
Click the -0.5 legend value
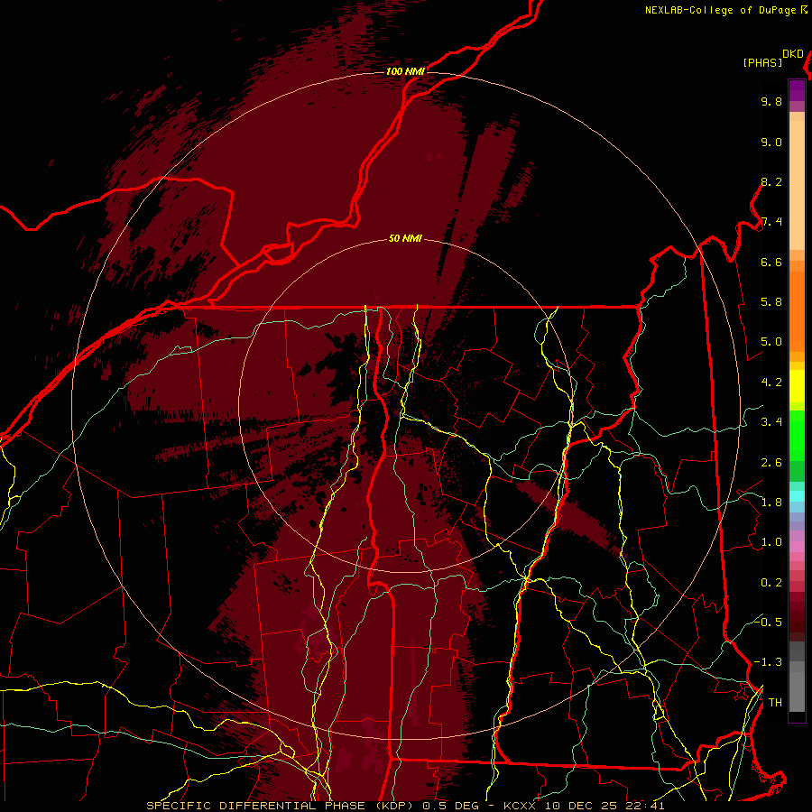[769, 622]
